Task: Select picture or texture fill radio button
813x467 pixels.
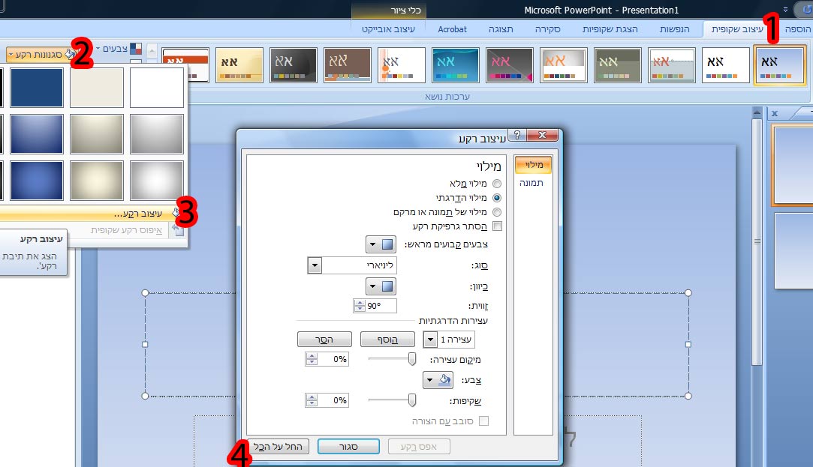Action: (497, 211)
